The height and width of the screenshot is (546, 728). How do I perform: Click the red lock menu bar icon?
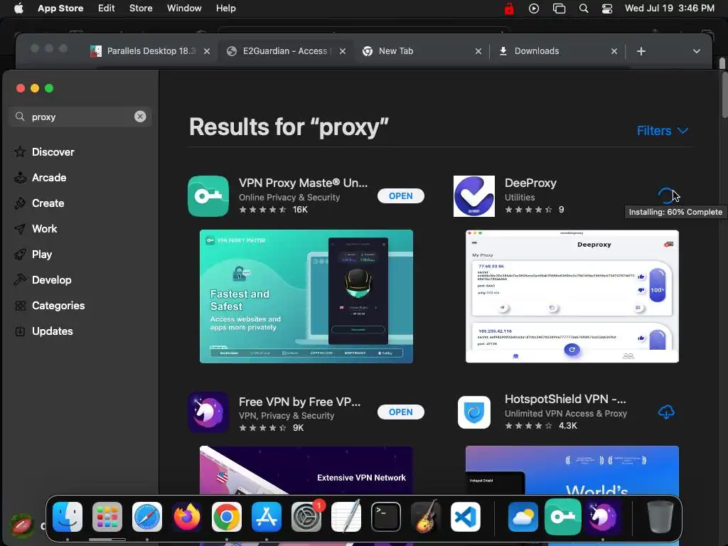click(509, 9)
